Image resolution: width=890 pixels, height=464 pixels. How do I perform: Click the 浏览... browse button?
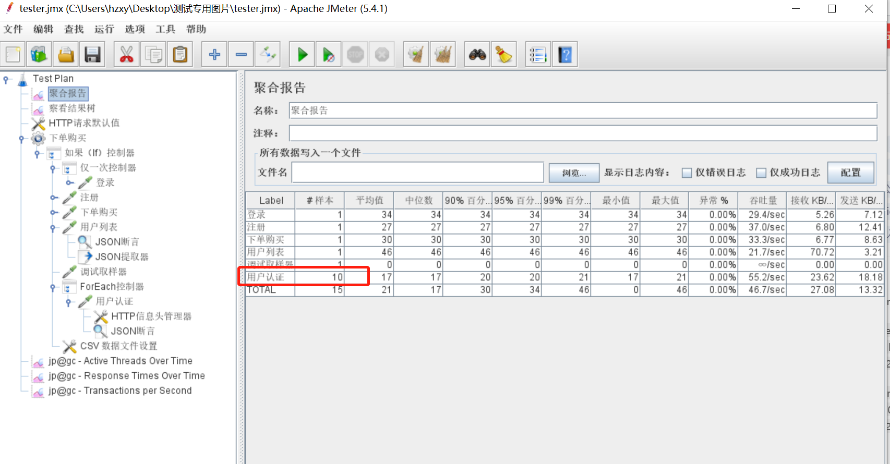coord(574,173)
